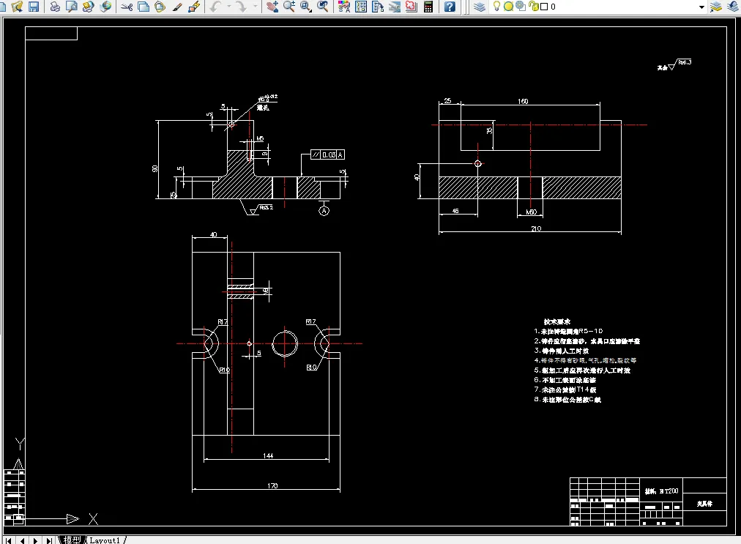The image size is (741, 544).
Task: Click the datum A circle symbol
Action: [x=324, y=211]
